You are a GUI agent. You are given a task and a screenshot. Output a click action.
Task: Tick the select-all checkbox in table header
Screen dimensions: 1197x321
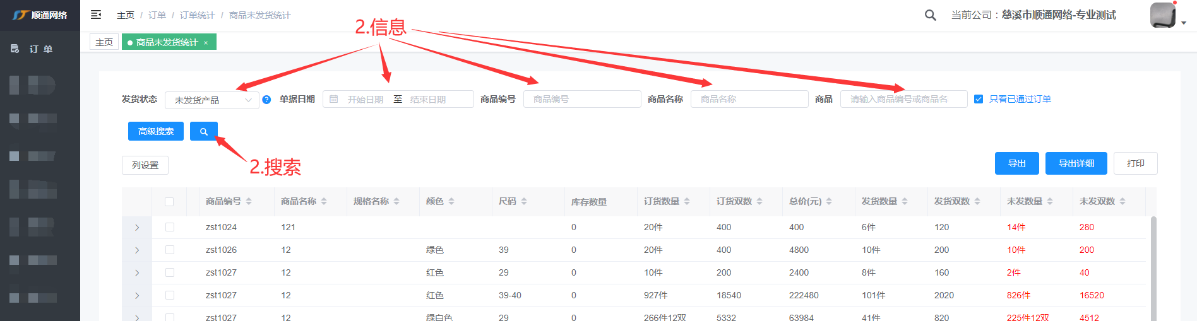[x=169, y=202]
